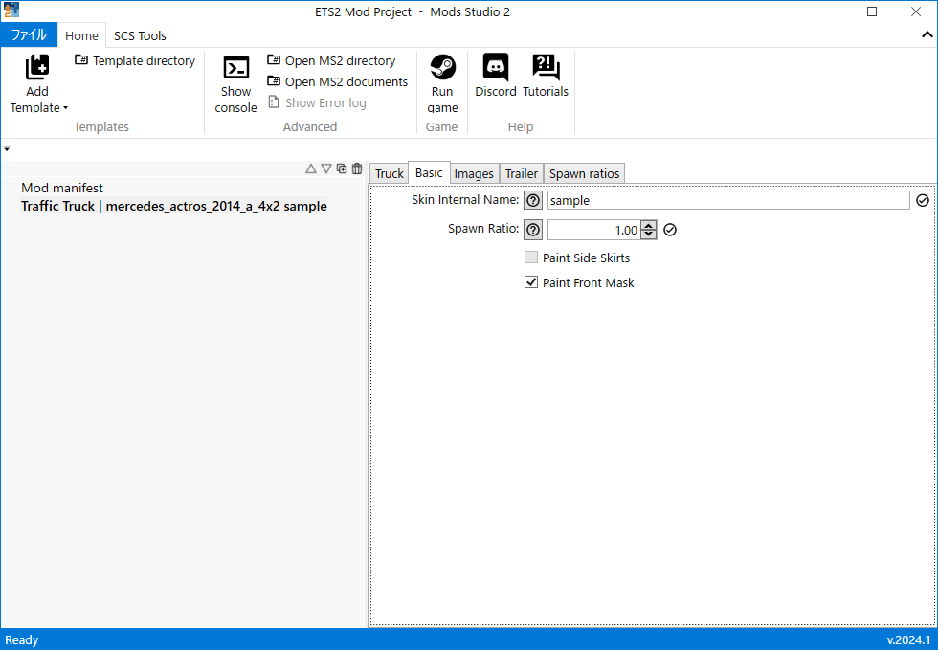Move template up with the up triangle
This screenshot has height=650, width=938.
point(311,168)
